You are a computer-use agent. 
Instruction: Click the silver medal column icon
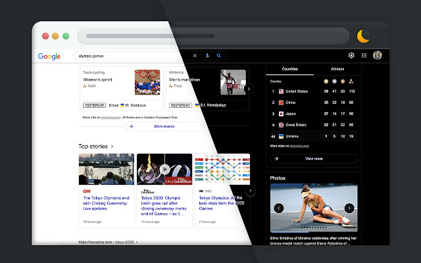pyautogui.click(x=334, y=82)
